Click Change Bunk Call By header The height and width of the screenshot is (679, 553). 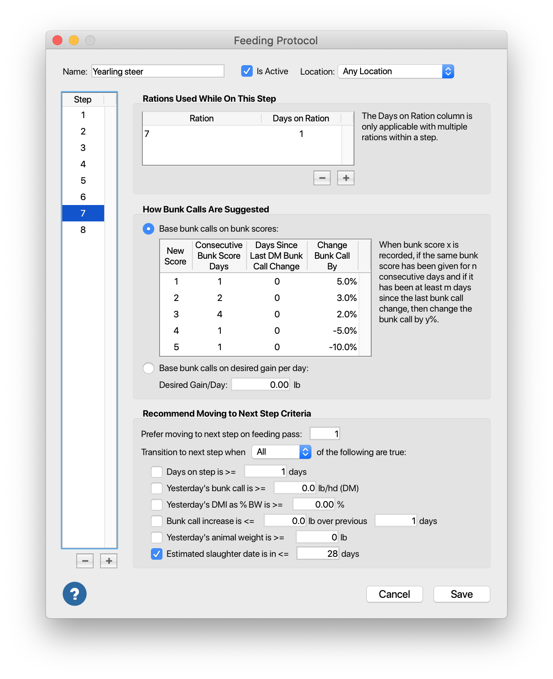332,256
